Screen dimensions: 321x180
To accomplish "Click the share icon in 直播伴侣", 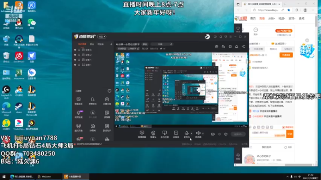I will [243, 46].
